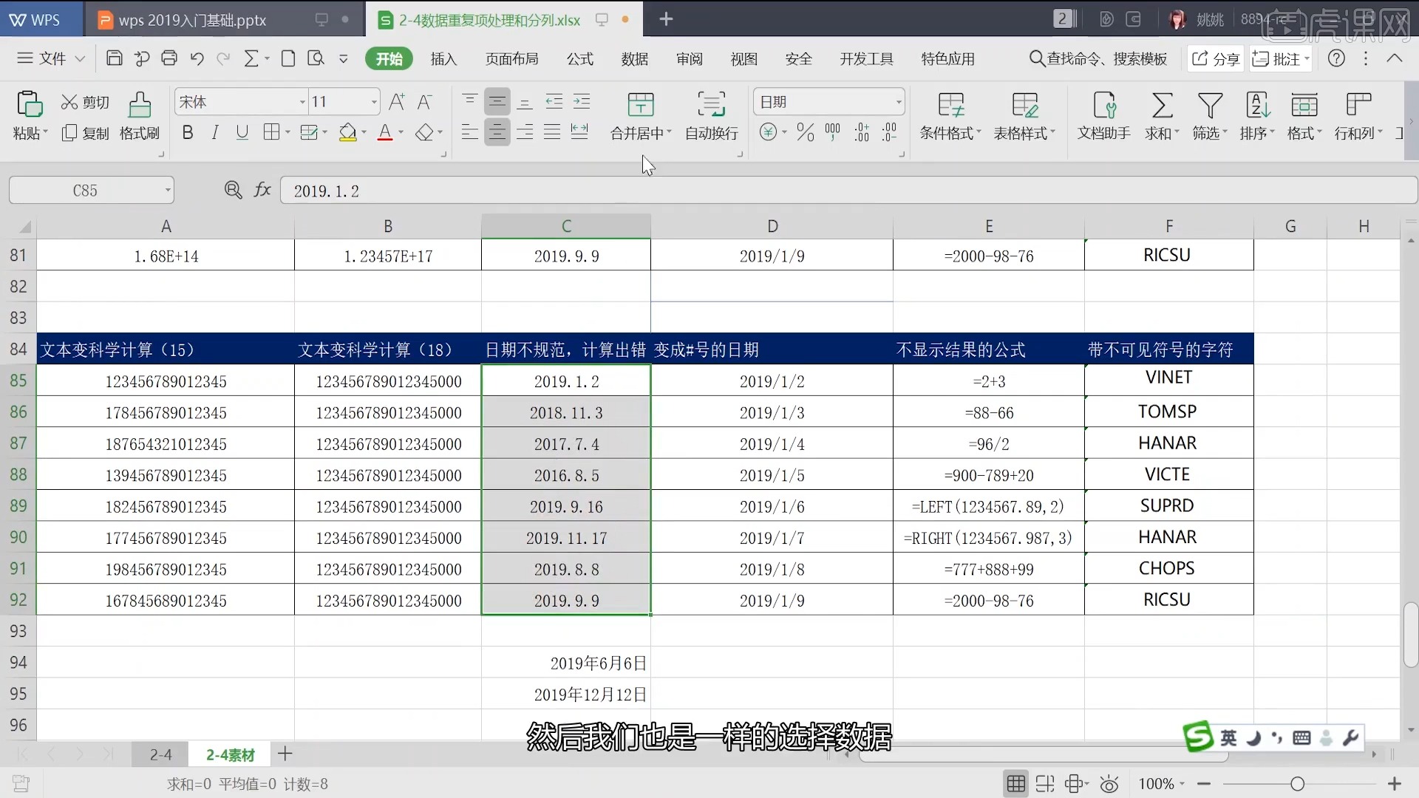Click the Merge and Center (合并居中) icon
Image resolution: width=1419 pixels, height=798 pixels.
(640, 105)
